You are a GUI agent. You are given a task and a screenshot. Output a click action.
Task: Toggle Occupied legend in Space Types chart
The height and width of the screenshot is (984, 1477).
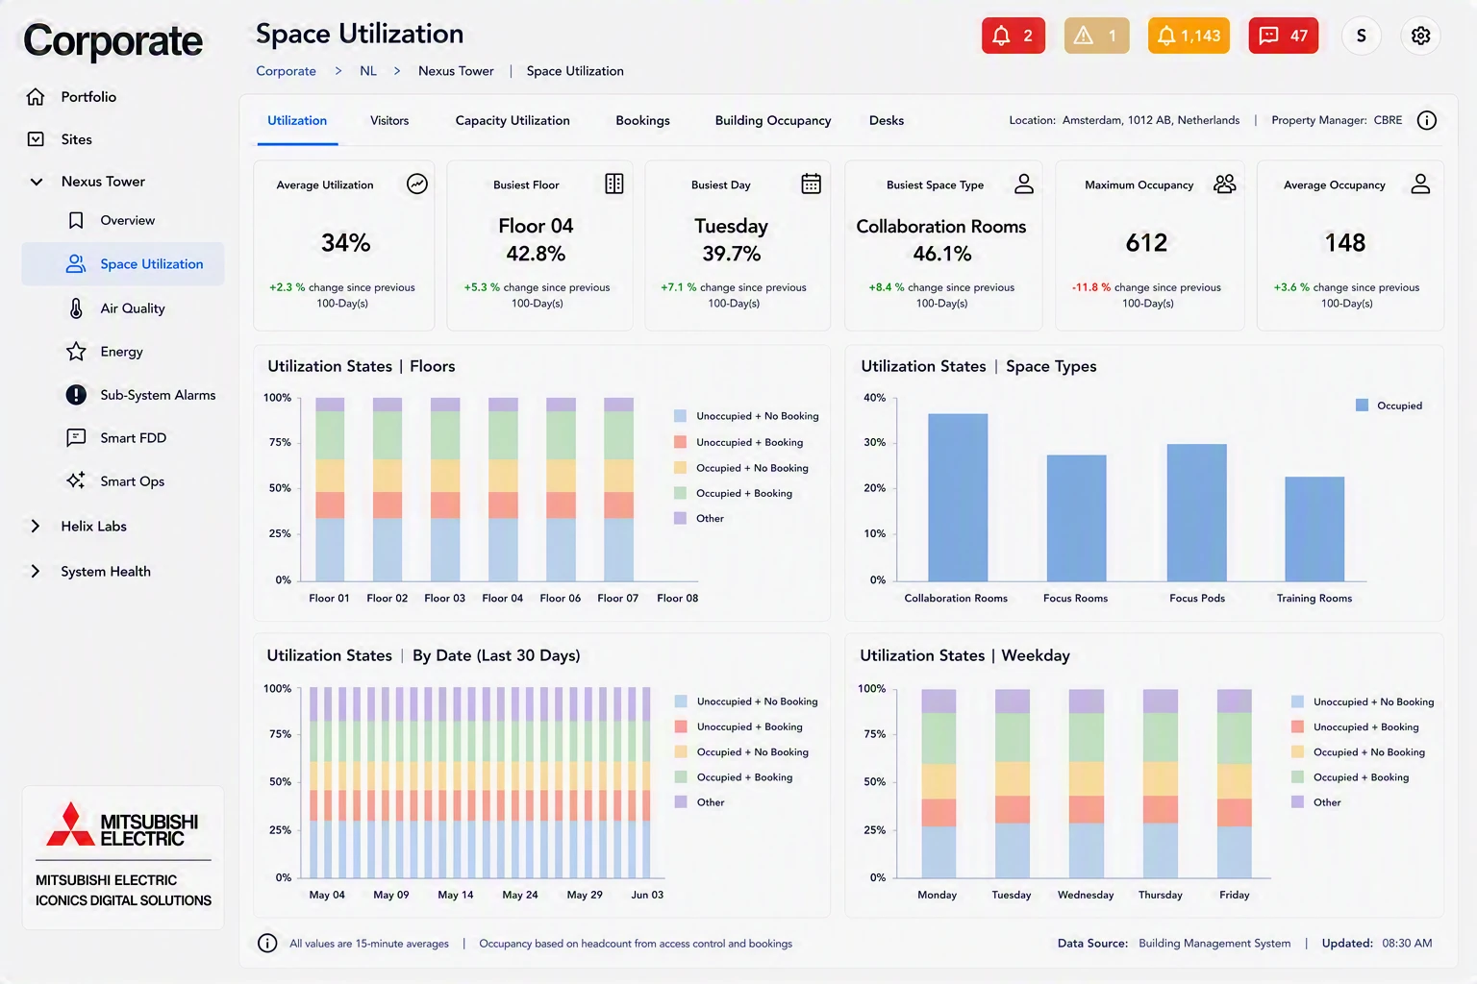tap(1389, 406)
